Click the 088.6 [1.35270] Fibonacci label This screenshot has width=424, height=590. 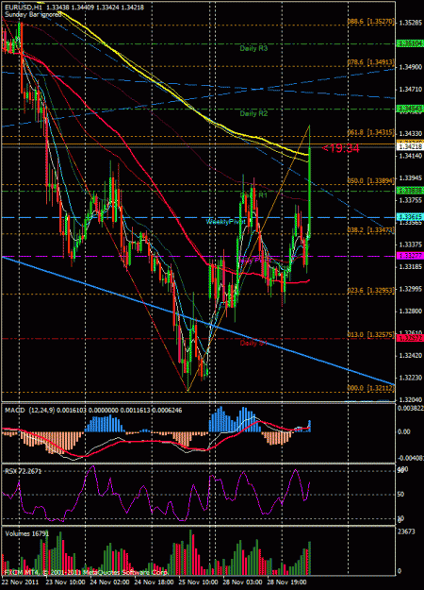tap(370, 23)
